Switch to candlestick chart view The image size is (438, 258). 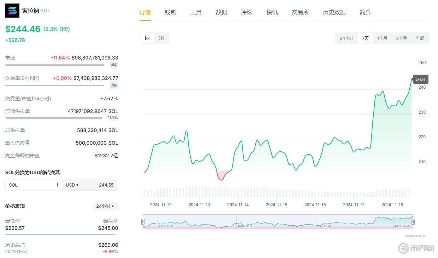coord(161,38)
